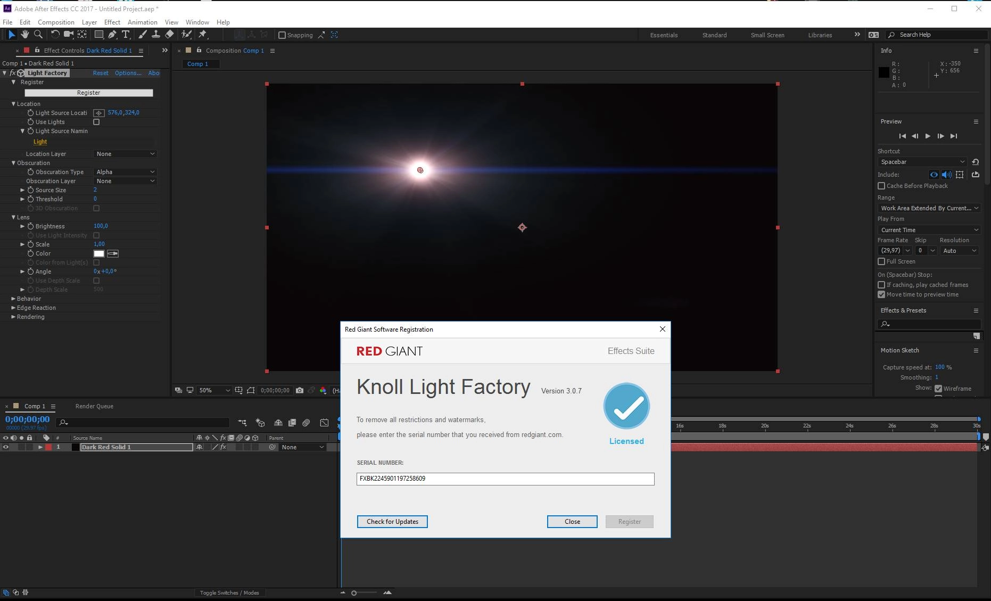Select the Hand tool

coord(25,35)
